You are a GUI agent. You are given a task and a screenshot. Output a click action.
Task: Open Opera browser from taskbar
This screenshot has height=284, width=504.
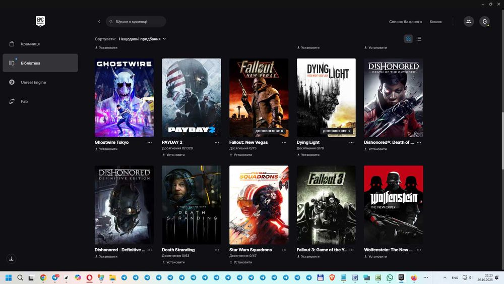[x=89, y=277]
